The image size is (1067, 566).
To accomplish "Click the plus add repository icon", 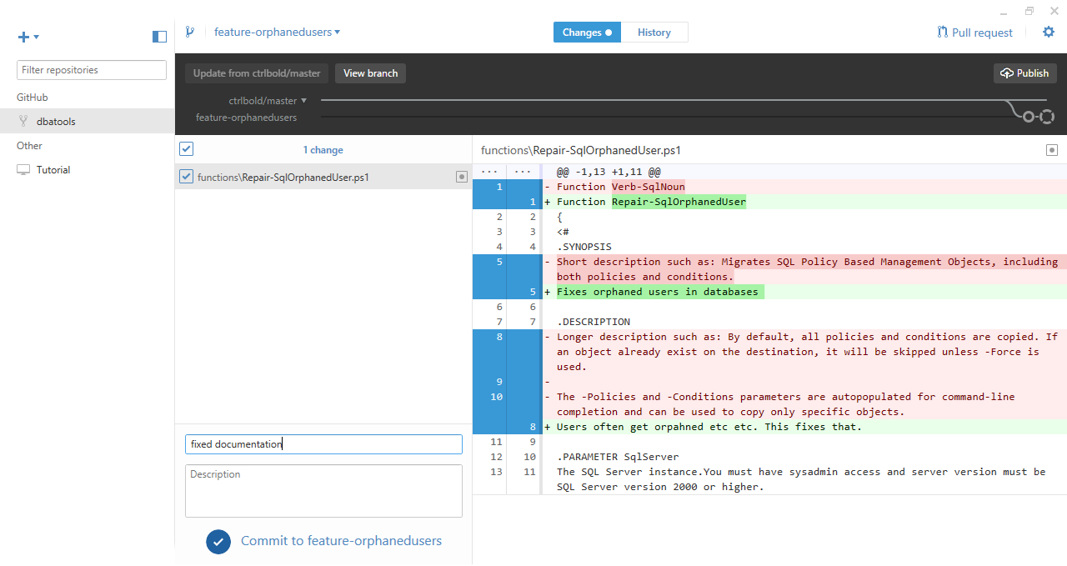I will 24,37.
